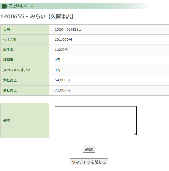Click the resize handle of the 備考 textarea

pyautogui.click(x=135, y=134)
